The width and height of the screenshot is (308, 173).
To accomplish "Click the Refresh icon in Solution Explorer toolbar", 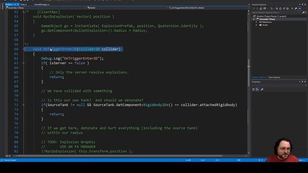I will pyautogui.click(x=280, y=9).
